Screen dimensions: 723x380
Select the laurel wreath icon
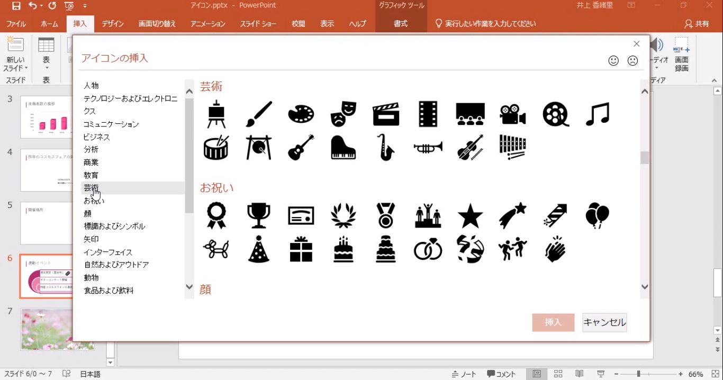click(x=344, y=216)
